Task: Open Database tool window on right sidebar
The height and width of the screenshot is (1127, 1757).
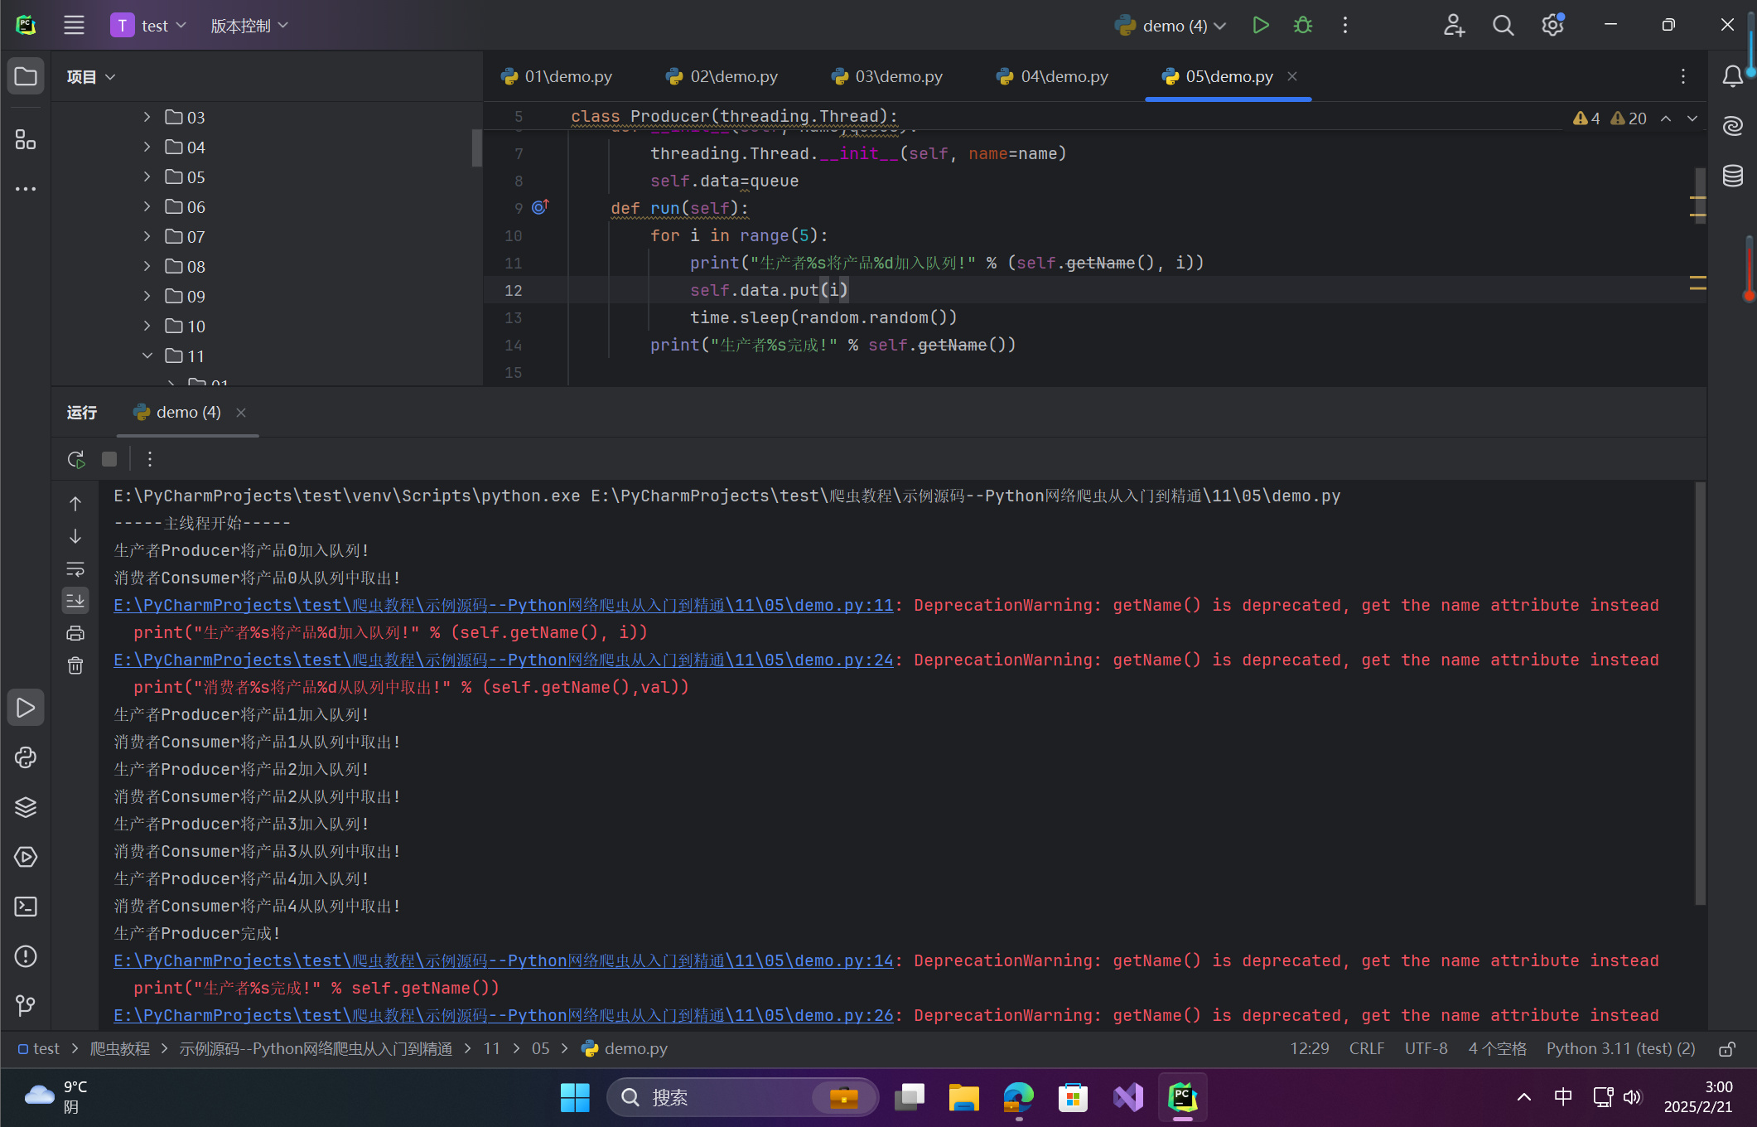Action: pyautogui.click(x=1732, y=176)
